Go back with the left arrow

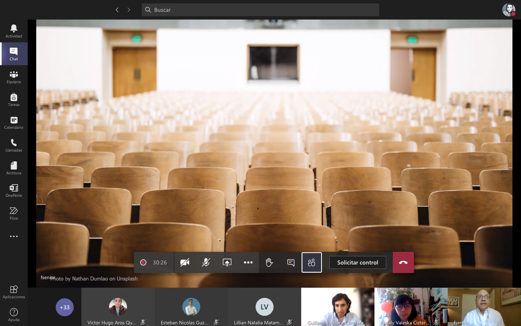(x=117, y=10)
